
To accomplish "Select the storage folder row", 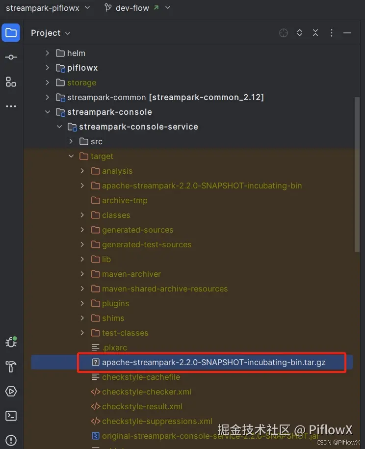I will point(192,82).
